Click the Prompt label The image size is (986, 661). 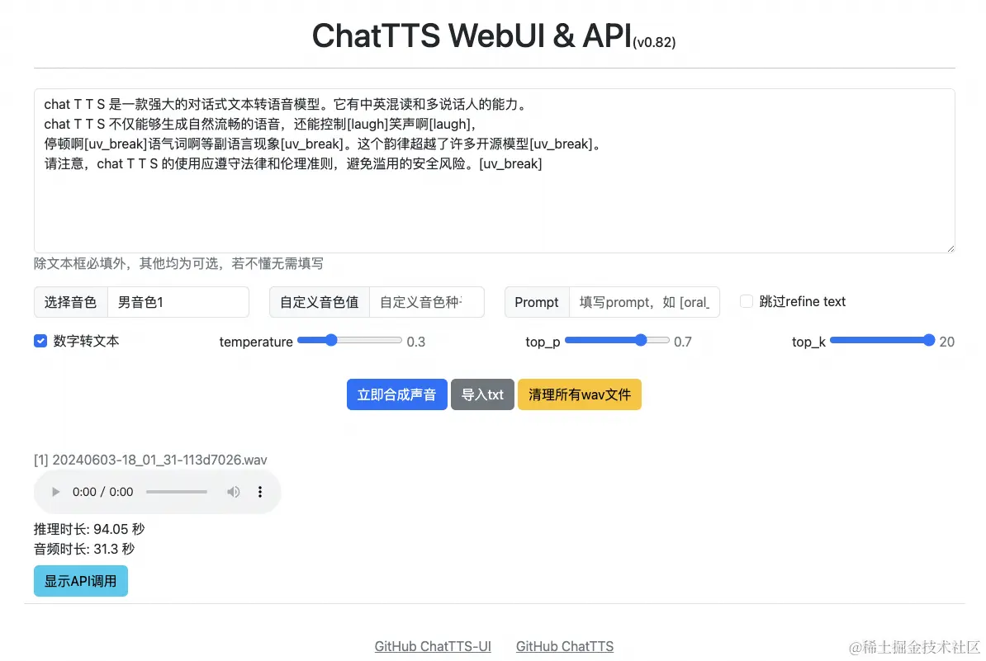pos(537,302)
